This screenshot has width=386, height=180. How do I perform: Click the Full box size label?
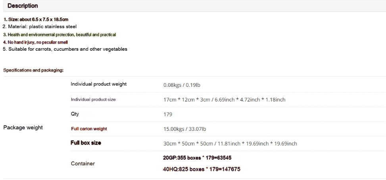[86, 143]
